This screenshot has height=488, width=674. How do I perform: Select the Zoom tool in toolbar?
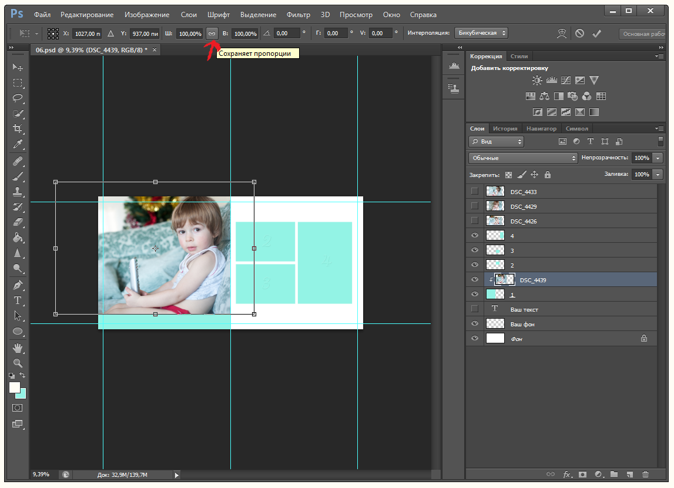pyautogui.click(x=18, y=363)
